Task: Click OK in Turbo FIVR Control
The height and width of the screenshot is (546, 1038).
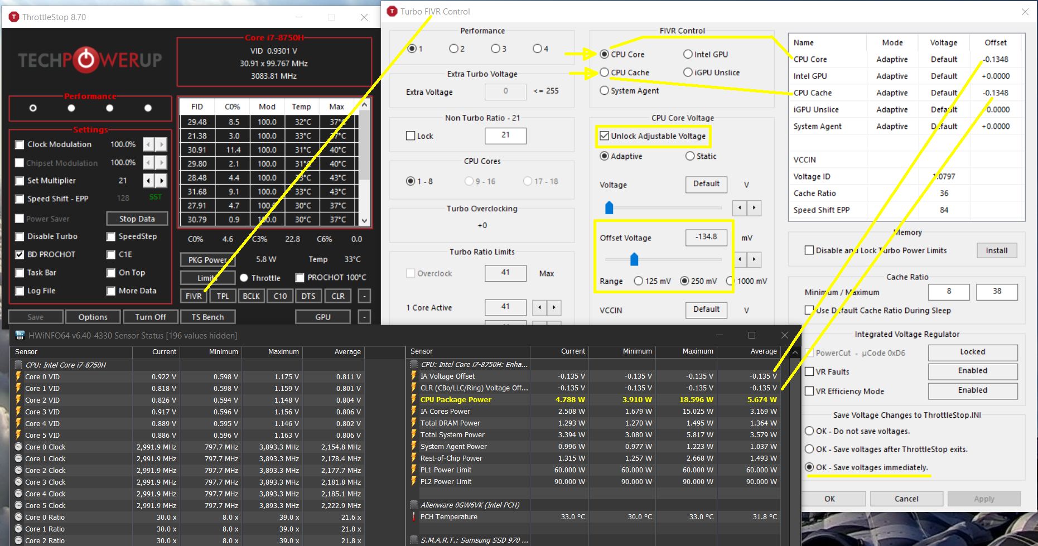Action: tap(829, 499)
